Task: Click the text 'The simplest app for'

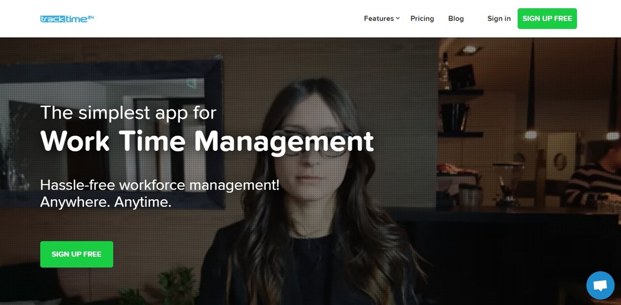Action: 128,112
